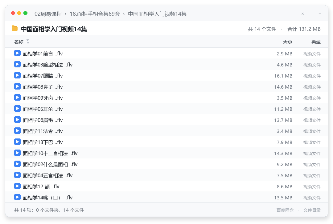
Task: Click the green zoom dot in the title bar
Action: (x=26, y=13)
